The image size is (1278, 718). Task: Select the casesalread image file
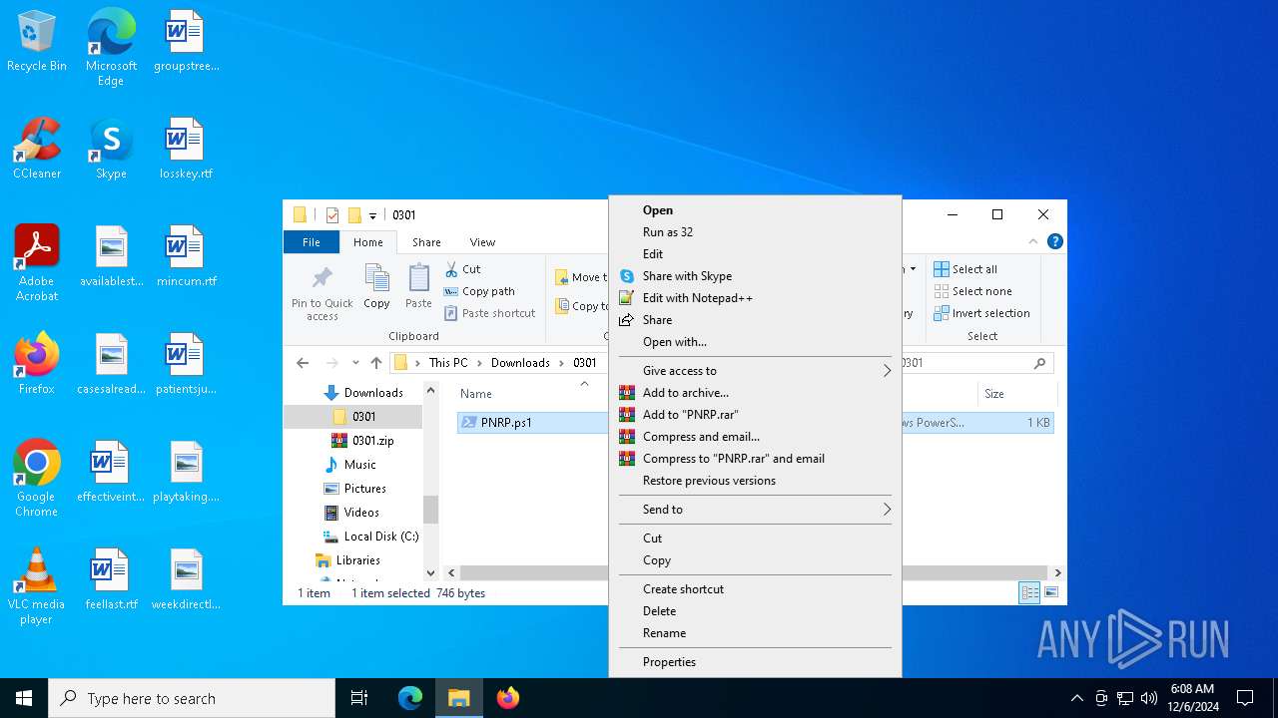click(x=111, y=364)
